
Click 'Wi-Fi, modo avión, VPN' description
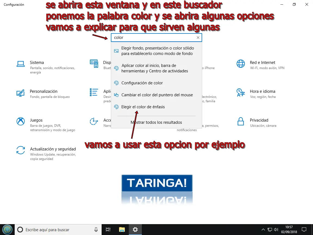point(267,68)
